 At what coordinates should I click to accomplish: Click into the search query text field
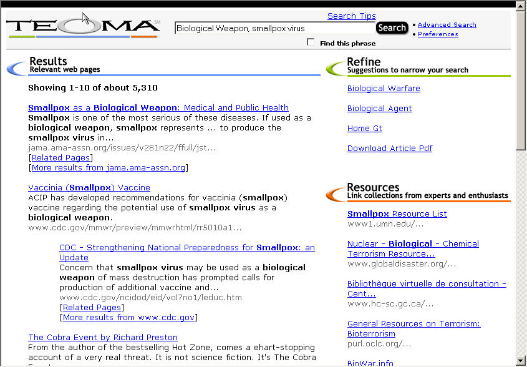tap(274, 28)
